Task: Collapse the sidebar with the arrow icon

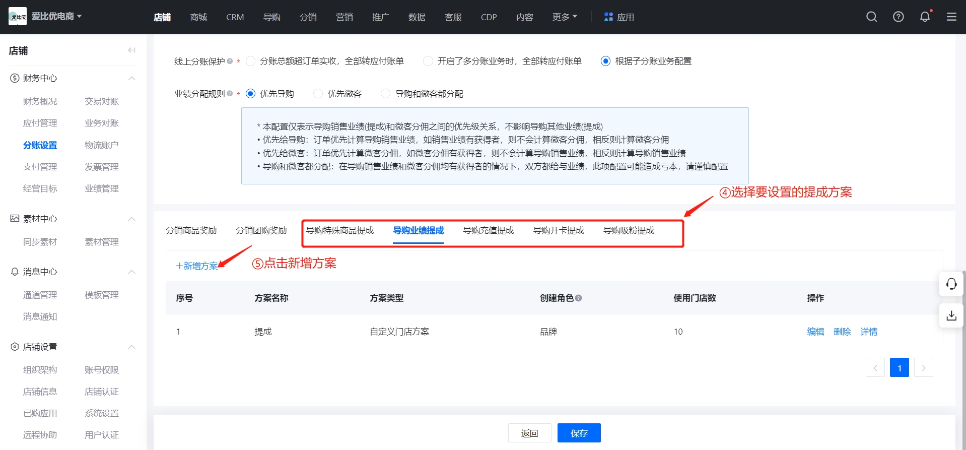Action: coord(131,50)
